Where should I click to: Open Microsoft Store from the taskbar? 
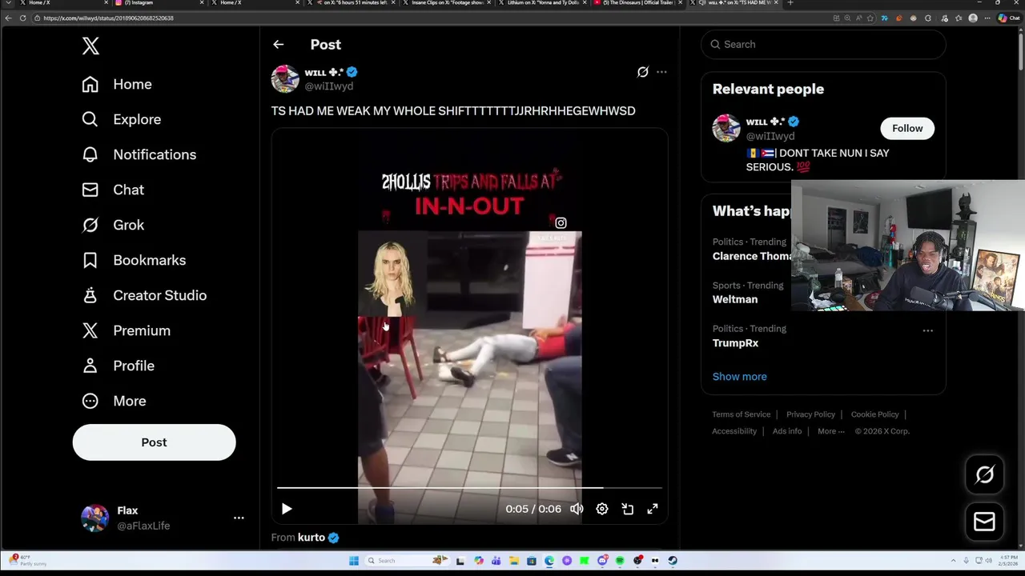532,561
